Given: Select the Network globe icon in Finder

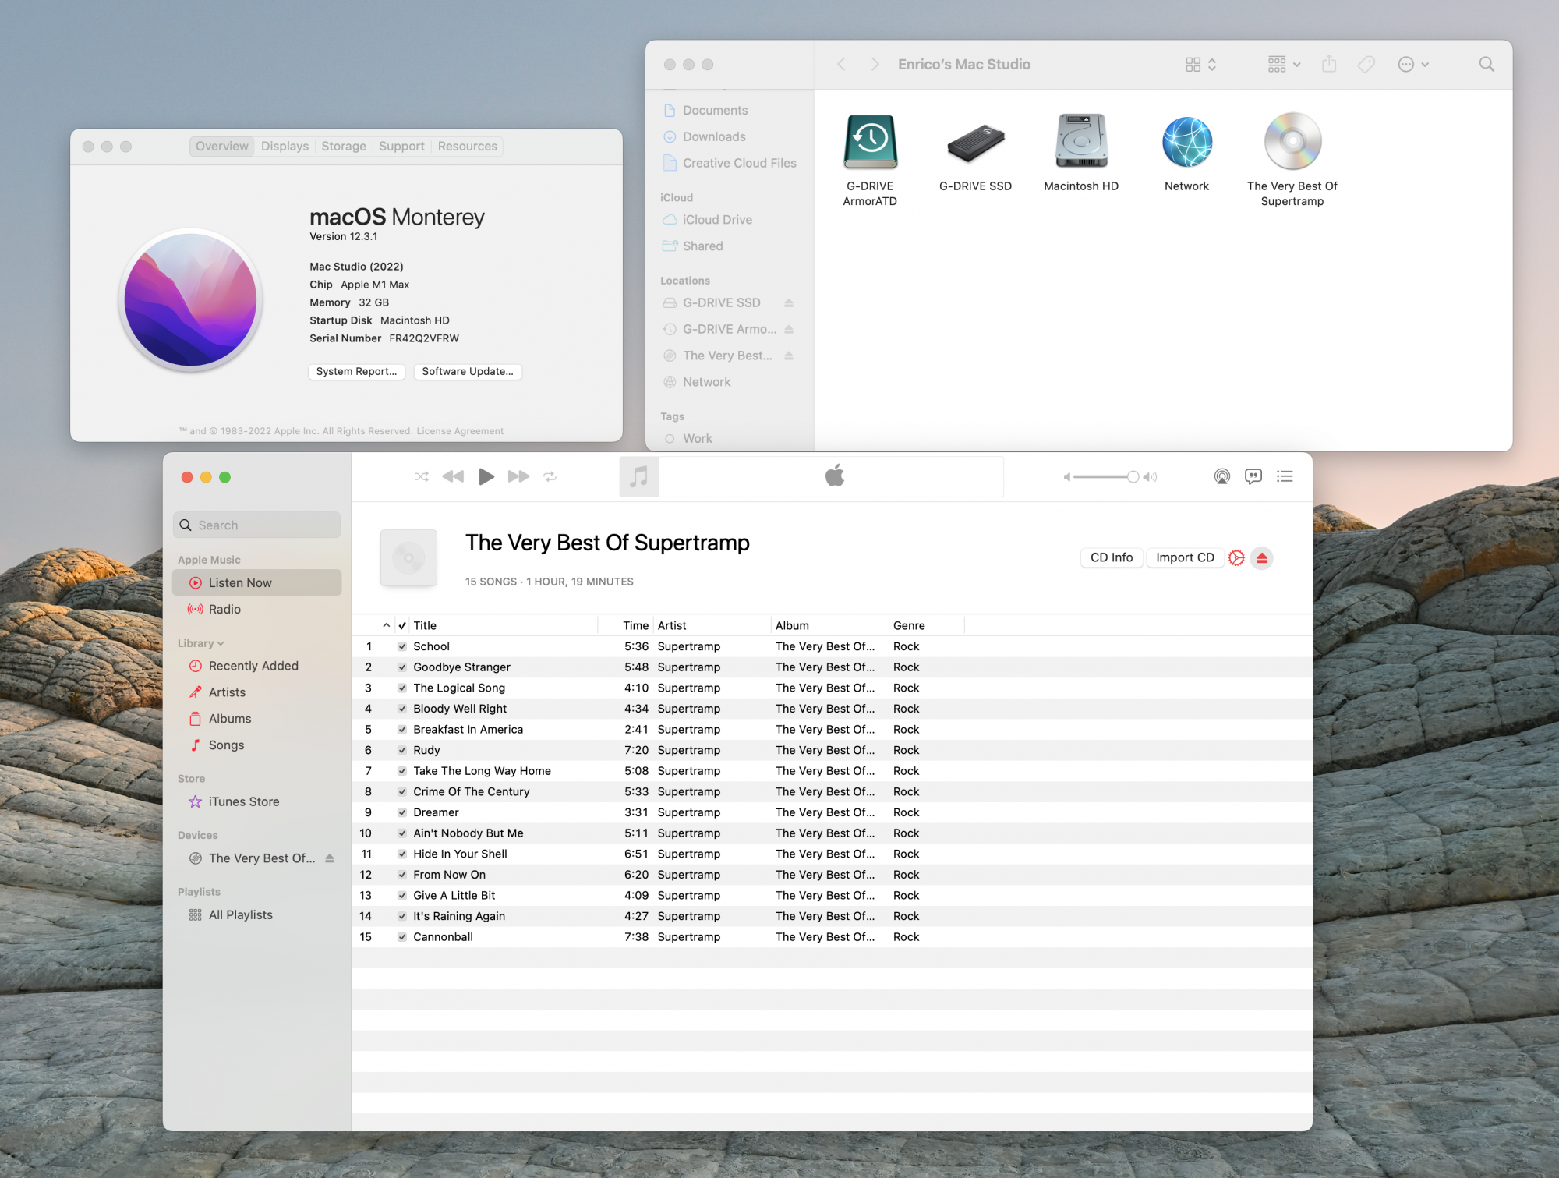Looking at the screenshot, I should pyautogui.click(x=1187, y=142).
